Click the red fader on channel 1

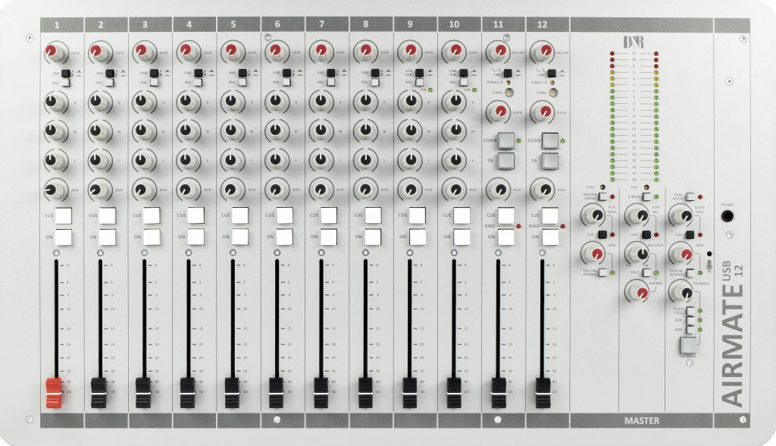click(x=54, y=388)
